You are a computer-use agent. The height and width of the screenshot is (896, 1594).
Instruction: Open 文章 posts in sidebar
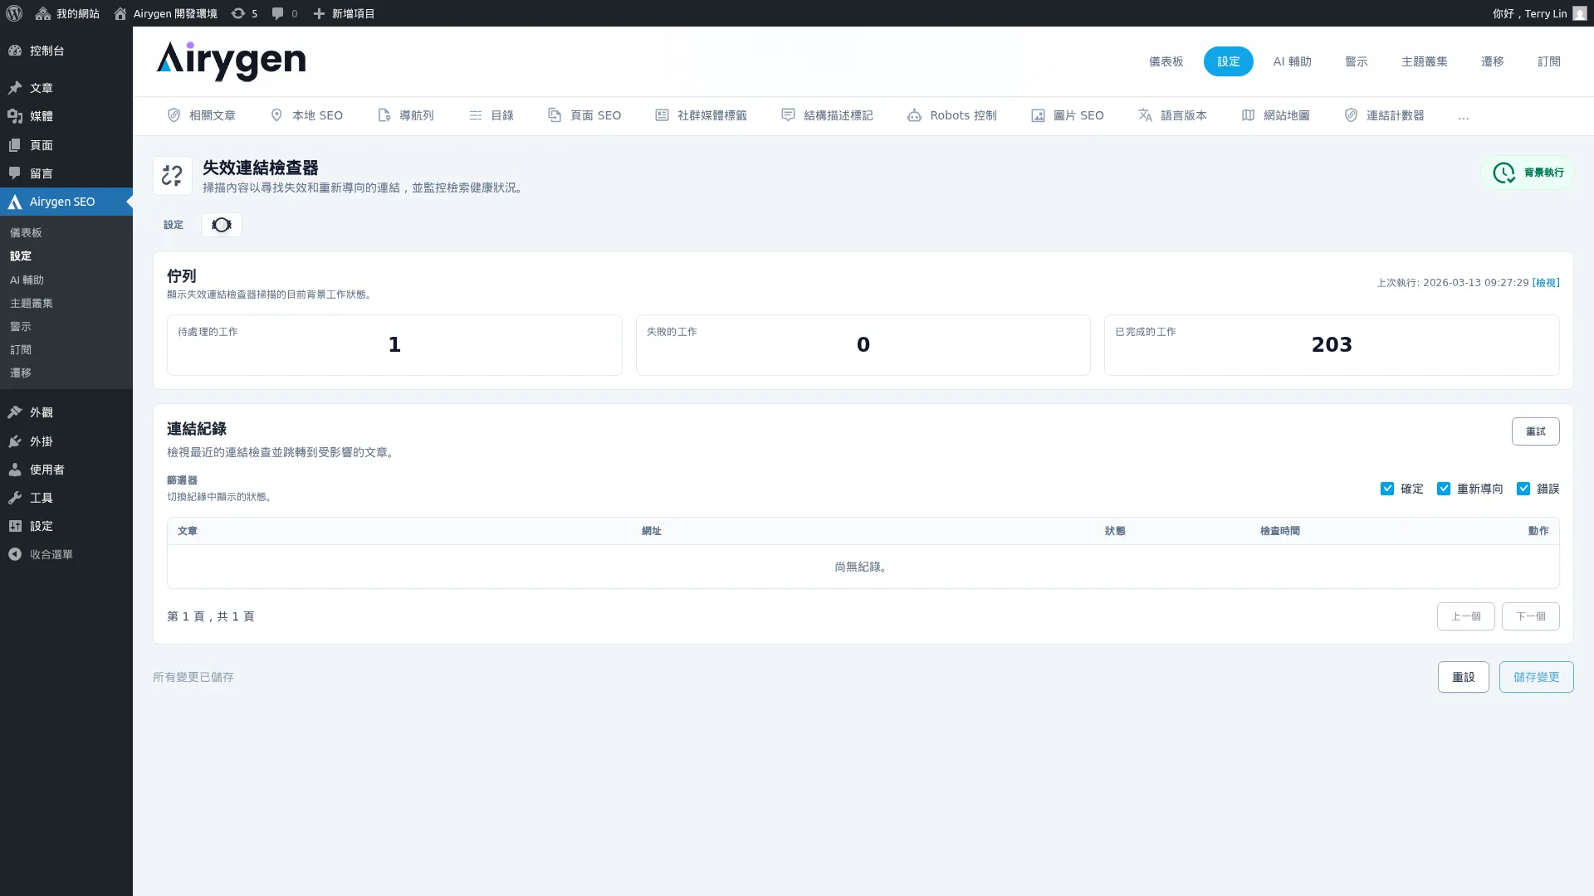pos(66,88)
